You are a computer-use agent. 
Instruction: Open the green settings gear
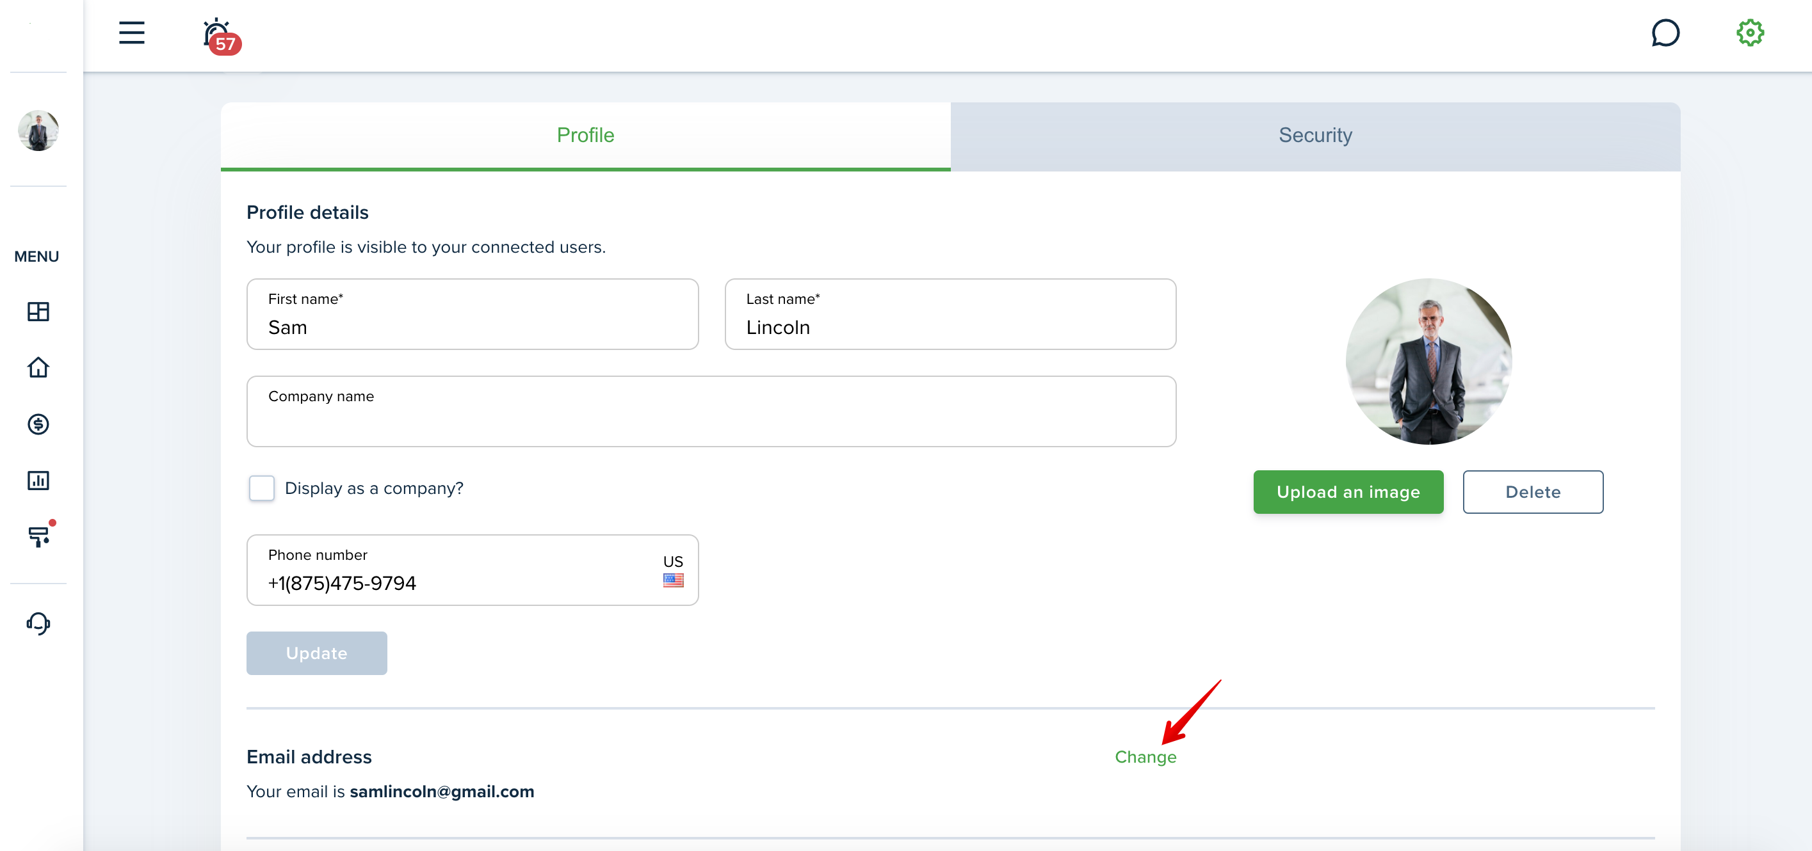pyautogui.click(x=1749, y=33)
